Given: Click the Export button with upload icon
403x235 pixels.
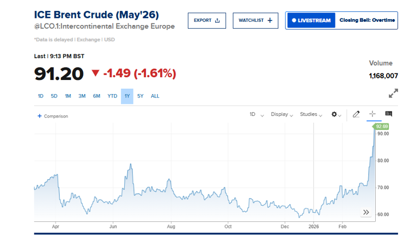Looking at the screenshot, I should pyautogui.click(x=207, y=21).
